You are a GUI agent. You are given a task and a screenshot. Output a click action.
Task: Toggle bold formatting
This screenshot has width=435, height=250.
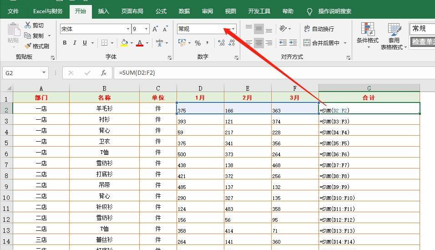click(65, 43)
